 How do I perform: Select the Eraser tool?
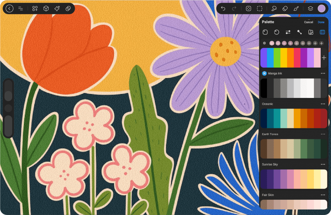[285, 9]
